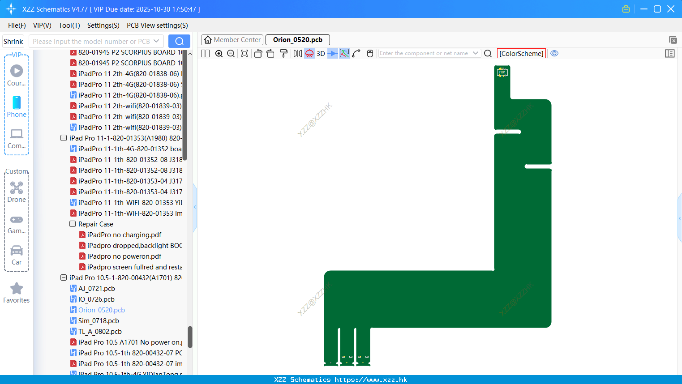The width and height of the screenshot is (682, 384).
Task: Select the route path tool
Action: 356,54
